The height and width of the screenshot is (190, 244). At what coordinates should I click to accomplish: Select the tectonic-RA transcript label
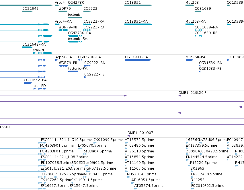click(x=78, y=39)
